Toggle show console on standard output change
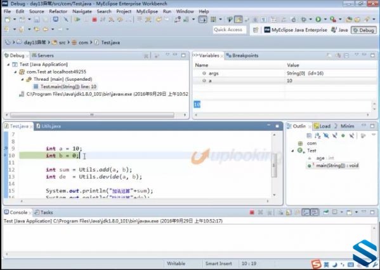 click(306, 213)
